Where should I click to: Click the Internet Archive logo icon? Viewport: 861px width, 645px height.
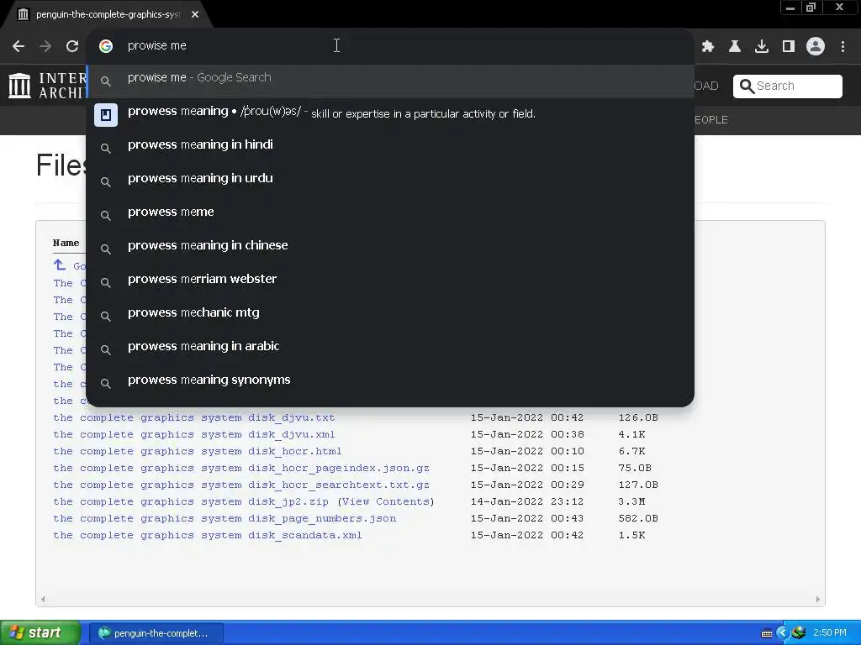[x=20, y=87]
